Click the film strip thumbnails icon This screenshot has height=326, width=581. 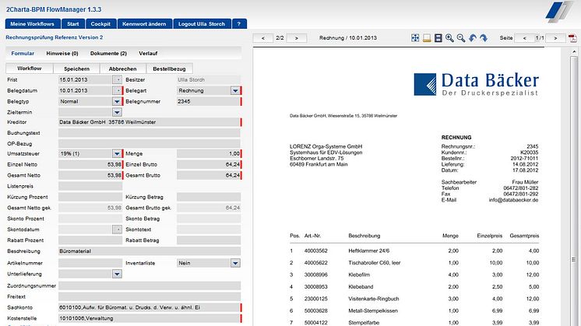click(438, 38)
